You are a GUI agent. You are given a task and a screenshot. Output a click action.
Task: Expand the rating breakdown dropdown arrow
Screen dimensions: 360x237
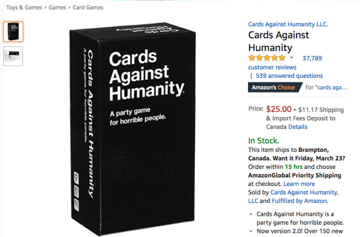291,58
